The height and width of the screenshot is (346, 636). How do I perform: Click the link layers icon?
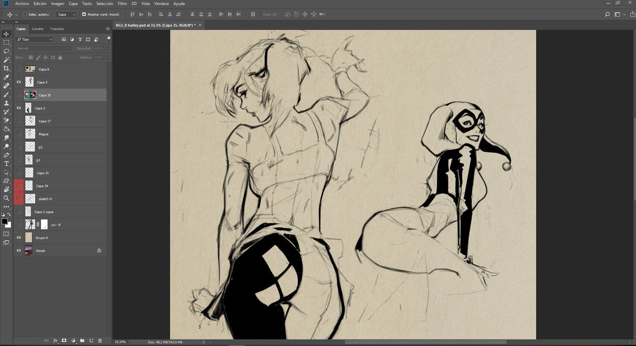coord(46,340)
